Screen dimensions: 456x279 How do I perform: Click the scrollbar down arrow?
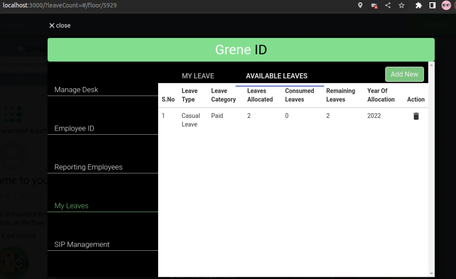click(431, 273)
